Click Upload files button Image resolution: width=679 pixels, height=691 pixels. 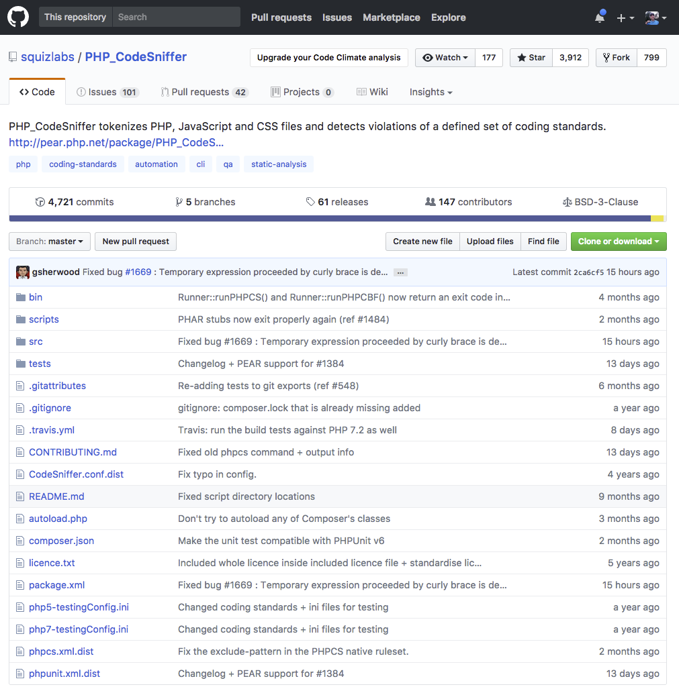490,242
